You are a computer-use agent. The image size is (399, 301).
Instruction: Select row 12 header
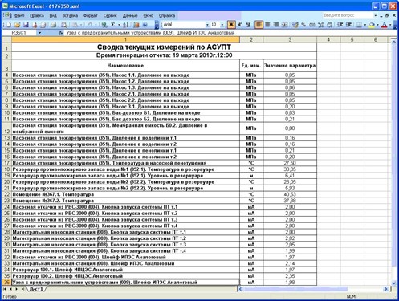click(x=7, y=128)
